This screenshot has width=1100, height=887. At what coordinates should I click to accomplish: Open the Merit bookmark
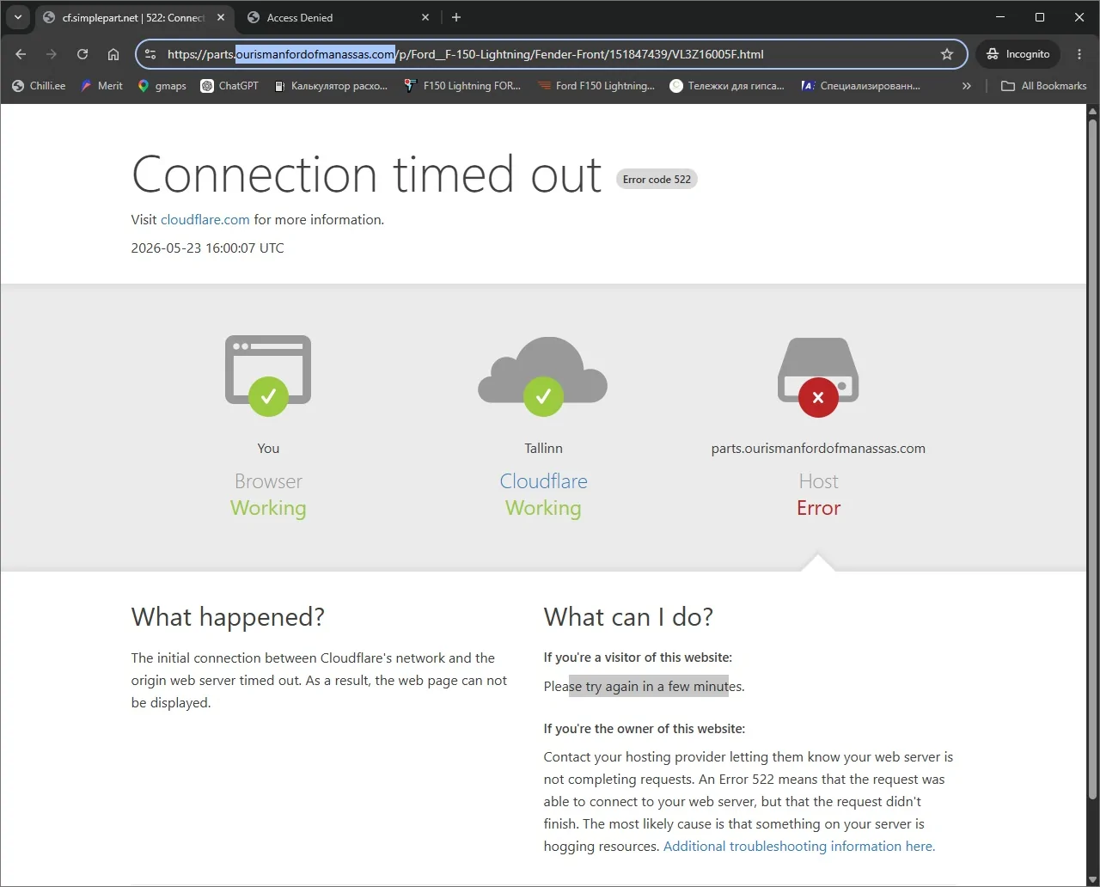tap(101, 86)
